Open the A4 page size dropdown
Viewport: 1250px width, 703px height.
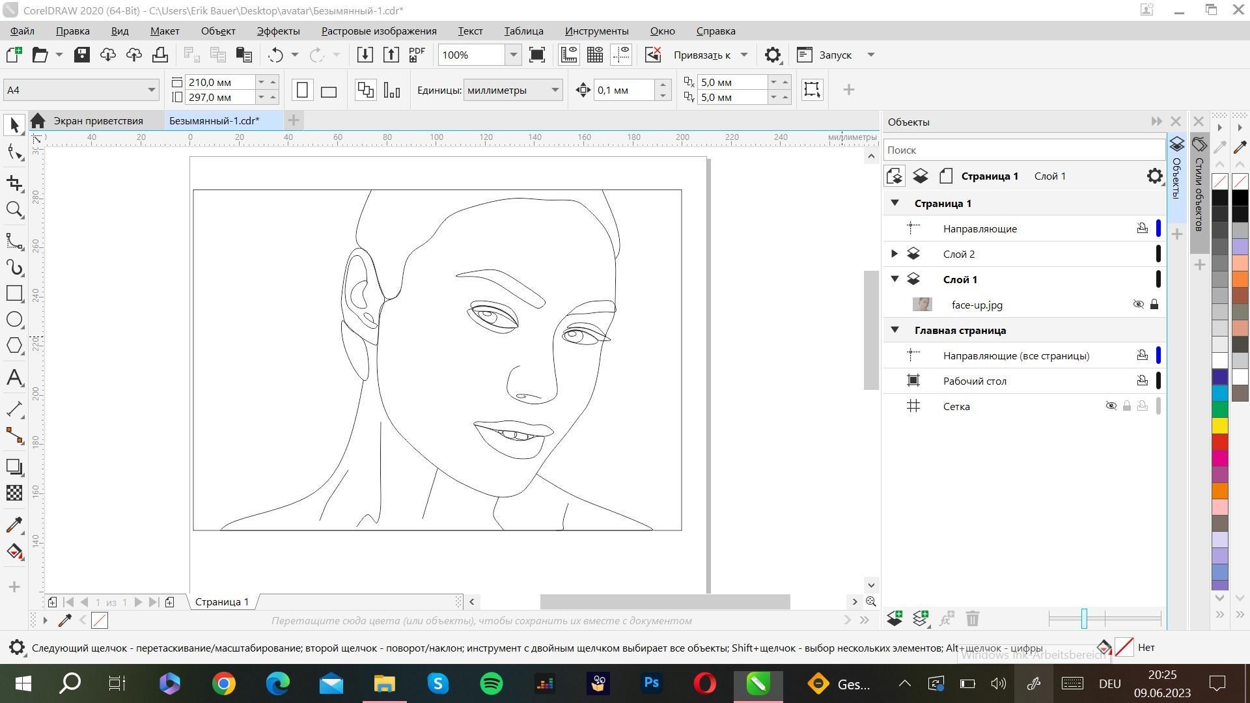point(151,90)
